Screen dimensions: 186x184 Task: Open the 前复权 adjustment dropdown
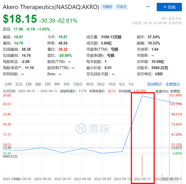pyautogui.click(x=175, y=91)
